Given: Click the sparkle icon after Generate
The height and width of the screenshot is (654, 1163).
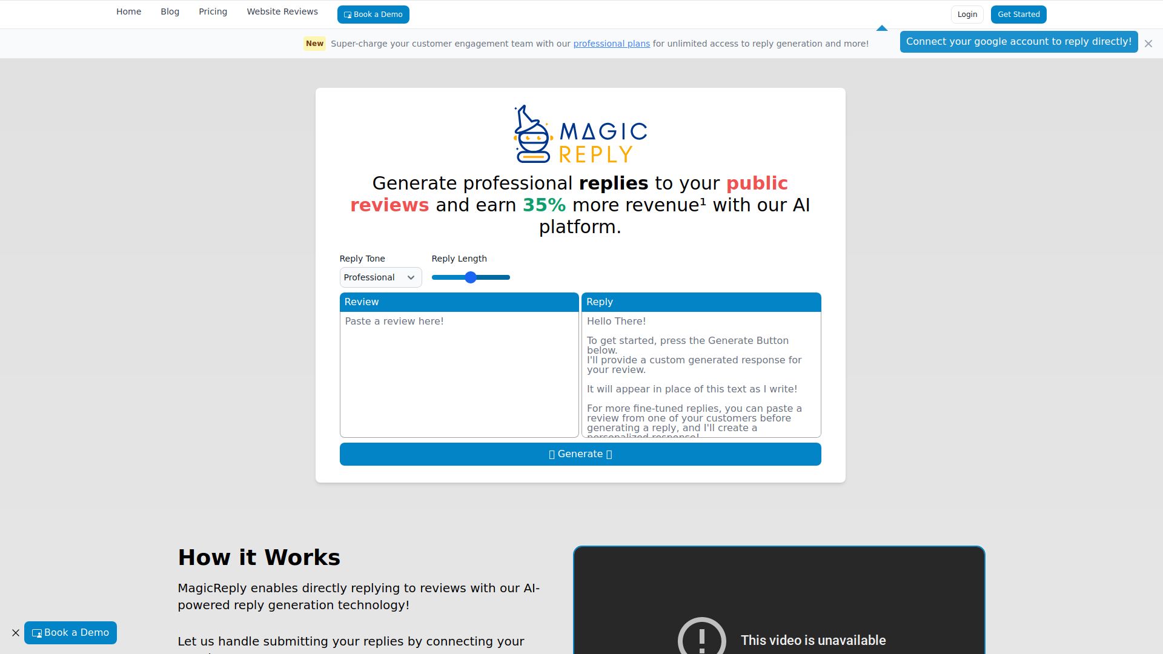Looking at the screenshot, I should [609, 454].
